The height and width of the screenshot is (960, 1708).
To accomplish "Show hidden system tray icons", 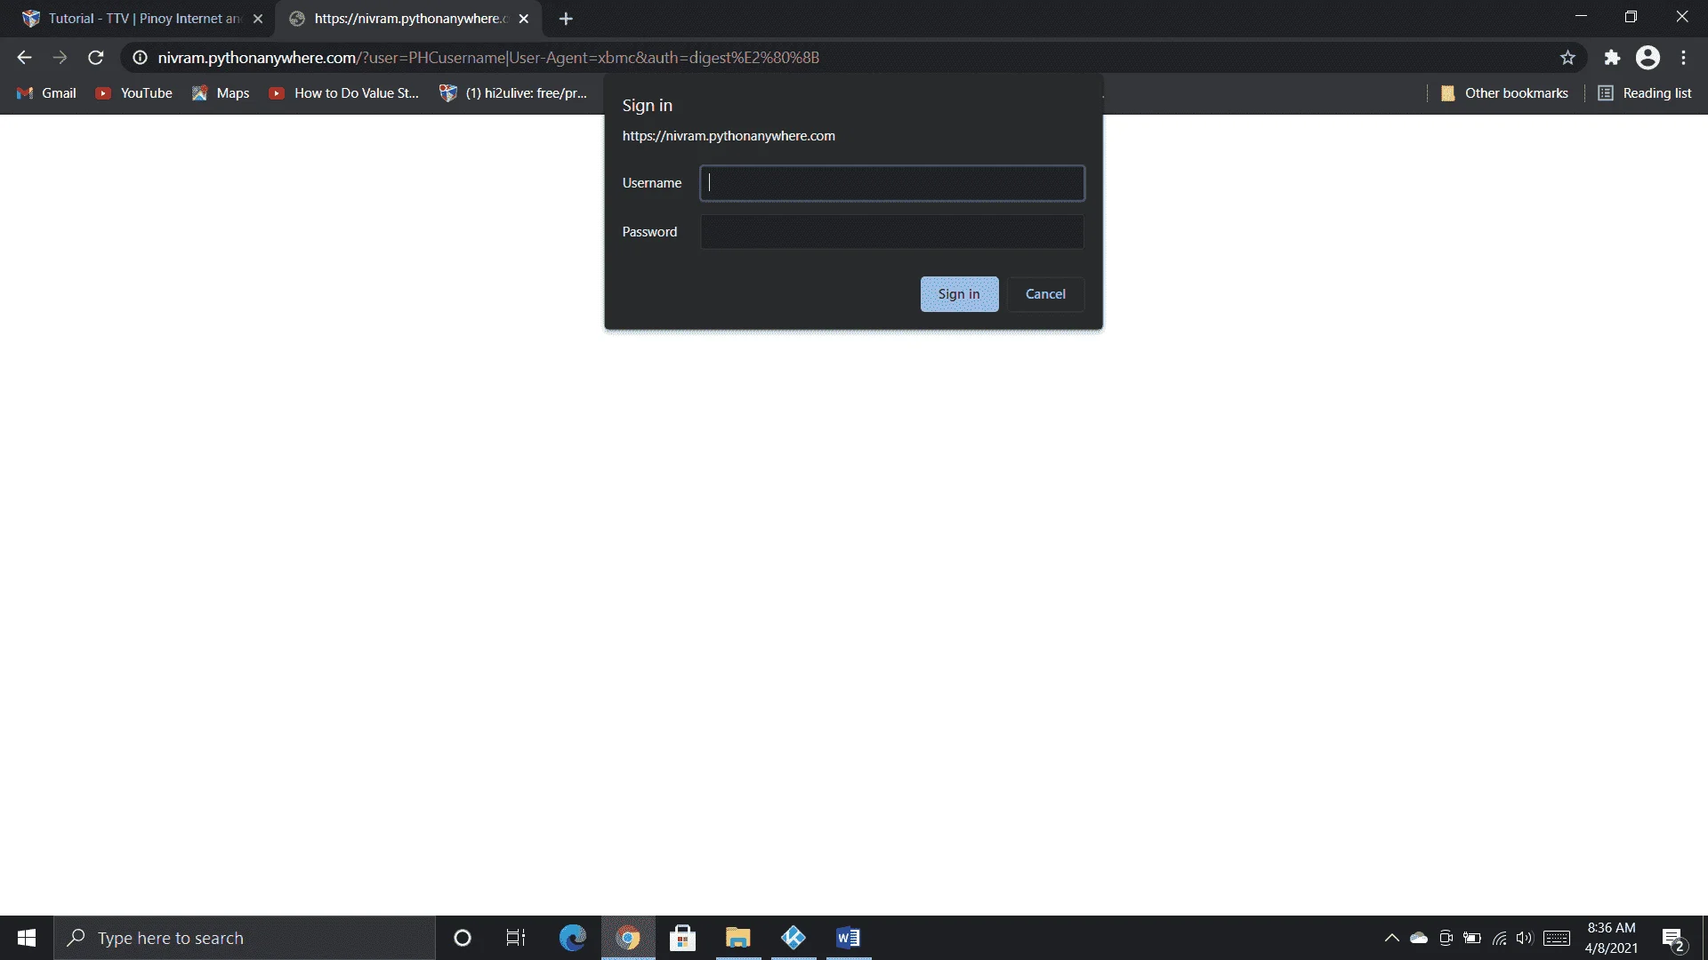I will pyautogui.click(x=1392, y=938).
